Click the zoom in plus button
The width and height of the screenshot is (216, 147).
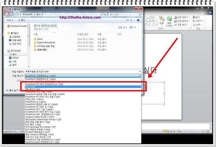point(203,131)
